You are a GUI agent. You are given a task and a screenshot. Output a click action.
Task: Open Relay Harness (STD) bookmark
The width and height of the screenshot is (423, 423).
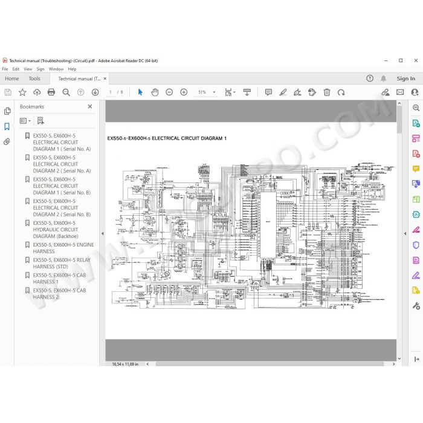pos(62,263)
